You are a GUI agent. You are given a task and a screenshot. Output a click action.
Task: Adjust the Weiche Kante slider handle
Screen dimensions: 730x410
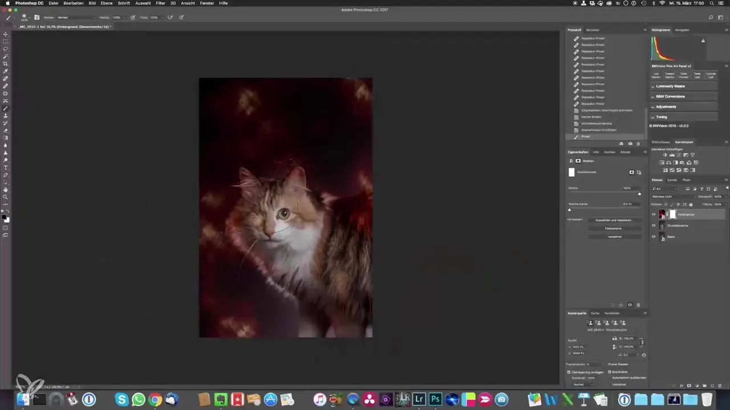(569, 210)
